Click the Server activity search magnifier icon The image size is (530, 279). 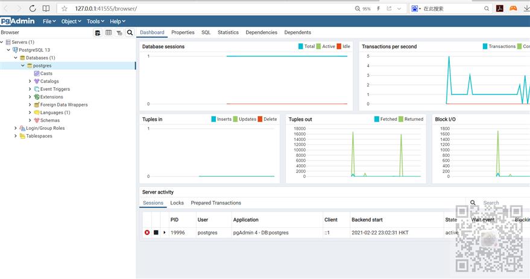473,203
